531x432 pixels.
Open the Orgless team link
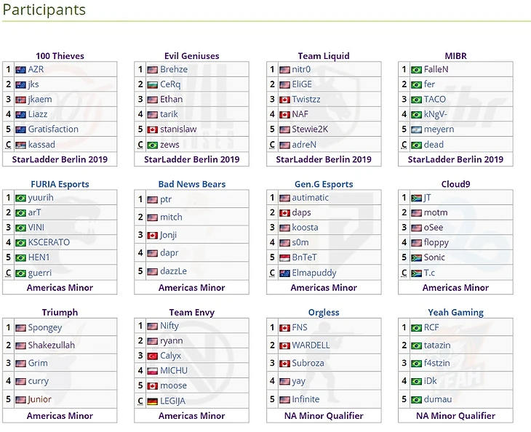(324, 313)
